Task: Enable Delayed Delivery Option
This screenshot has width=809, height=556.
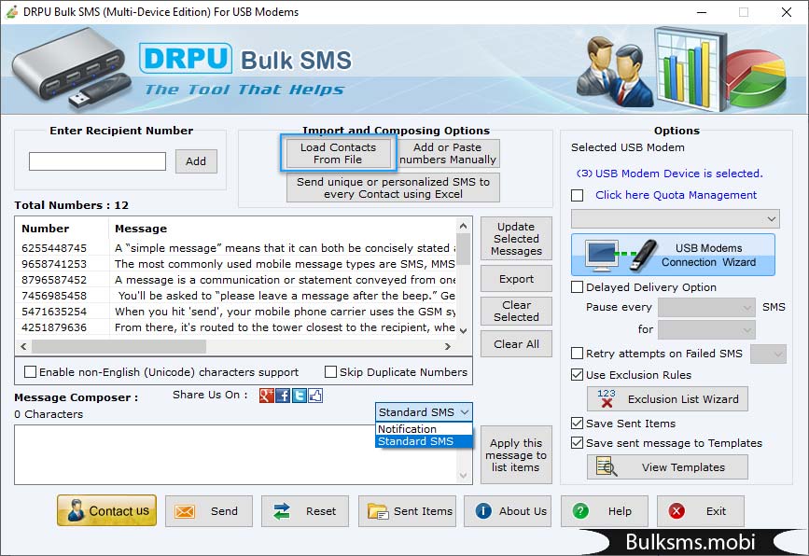Action: (578, 286)
